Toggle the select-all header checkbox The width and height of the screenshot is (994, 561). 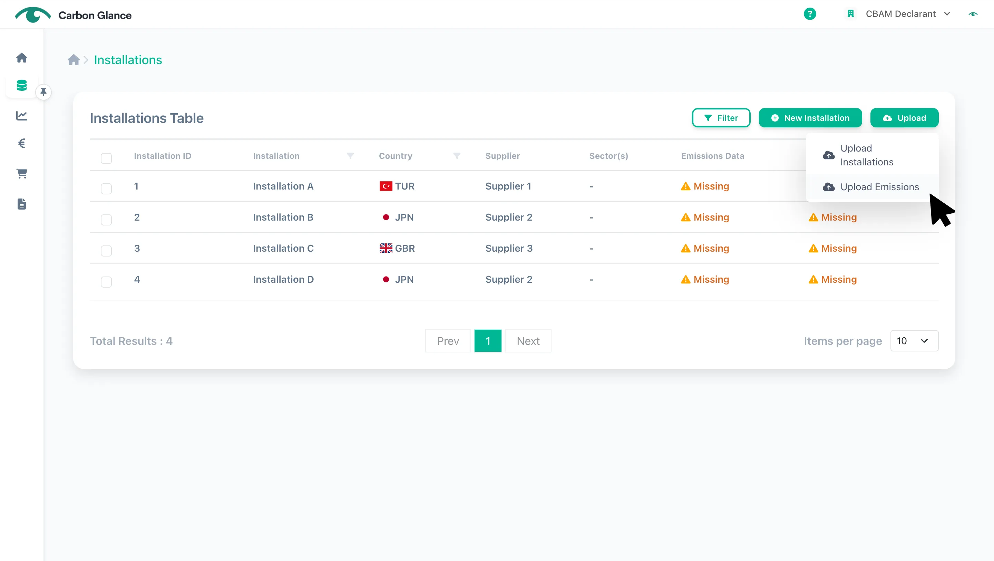click(x=106, y=158)
